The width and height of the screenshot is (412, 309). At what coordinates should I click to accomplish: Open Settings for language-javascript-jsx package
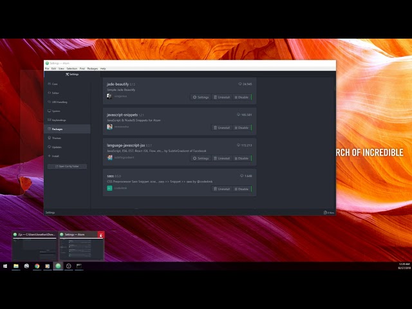point(200,158)
